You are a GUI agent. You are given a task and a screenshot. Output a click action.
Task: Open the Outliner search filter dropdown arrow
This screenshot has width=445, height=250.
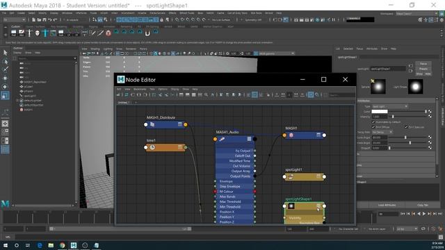click(75, 58)
